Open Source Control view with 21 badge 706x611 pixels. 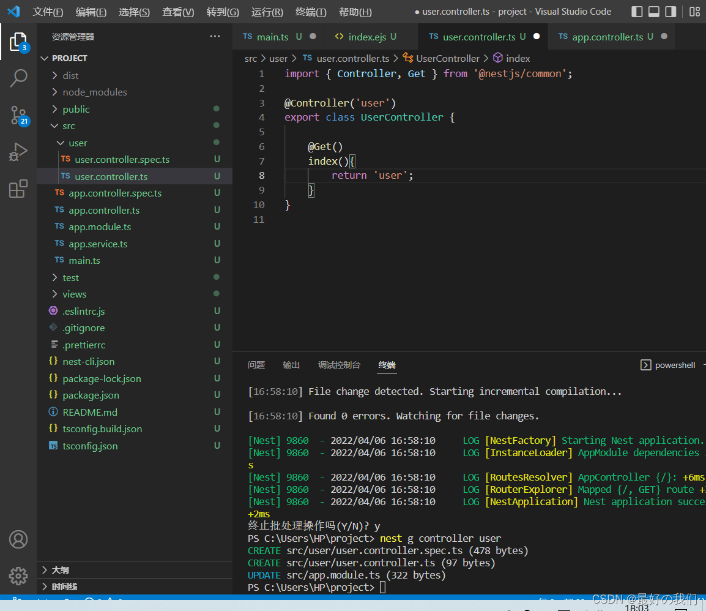[x=18, y=114]
